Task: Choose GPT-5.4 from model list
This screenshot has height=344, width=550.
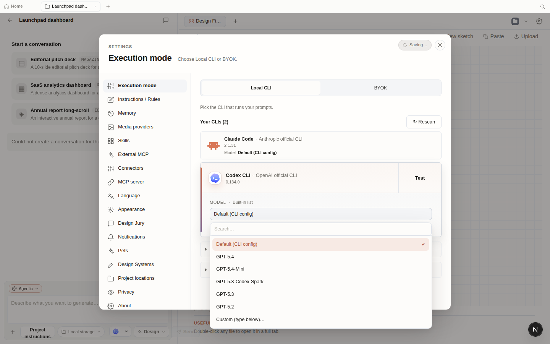Action: (x=321, y=257)
